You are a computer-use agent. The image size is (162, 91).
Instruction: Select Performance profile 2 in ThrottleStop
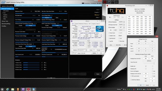[114, 17]
